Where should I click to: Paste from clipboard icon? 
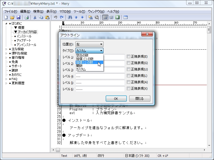click(x=47, y=17)
